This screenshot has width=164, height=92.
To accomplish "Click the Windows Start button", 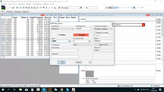I will 3,90.
